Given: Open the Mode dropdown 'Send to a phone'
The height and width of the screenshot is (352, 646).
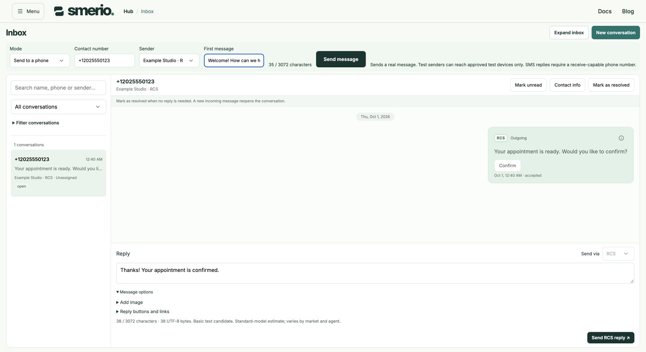Looking at the screenshot, I should 40,61.
